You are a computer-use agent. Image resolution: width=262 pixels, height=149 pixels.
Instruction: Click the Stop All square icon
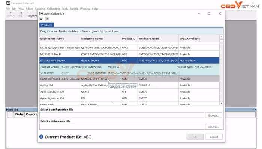click(x=21, y=13)
